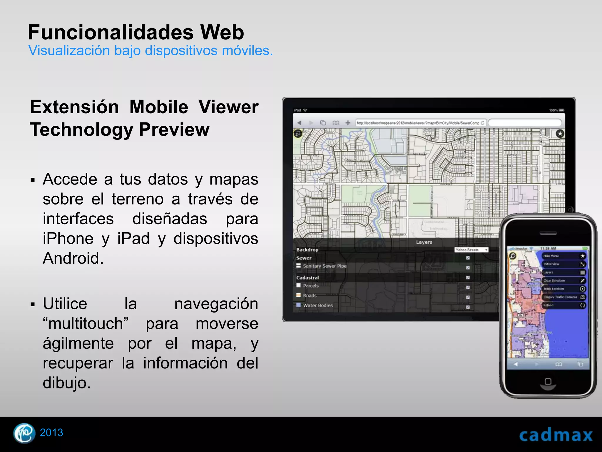Click the 2013 year text in footer
602x452 pixels.
point(51,433)
